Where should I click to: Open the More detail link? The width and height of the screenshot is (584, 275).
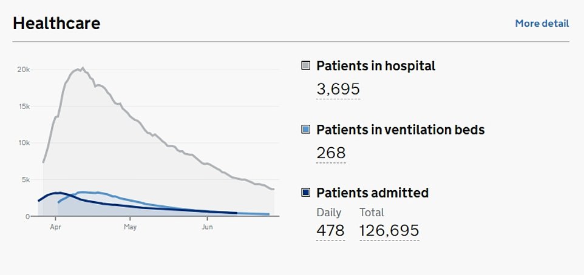point(542,24)
